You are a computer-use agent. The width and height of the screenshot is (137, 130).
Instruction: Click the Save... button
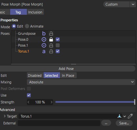click(124, 123)
